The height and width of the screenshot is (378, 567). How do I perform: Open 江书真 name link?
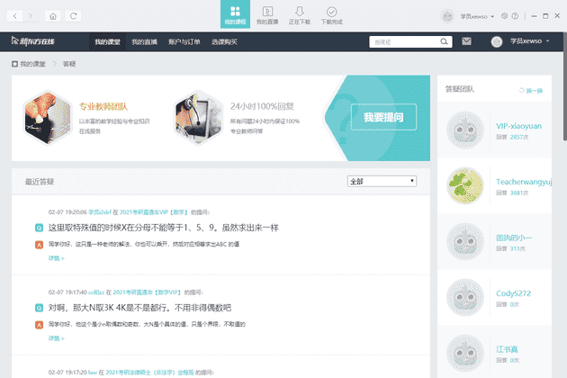(507, 349)
